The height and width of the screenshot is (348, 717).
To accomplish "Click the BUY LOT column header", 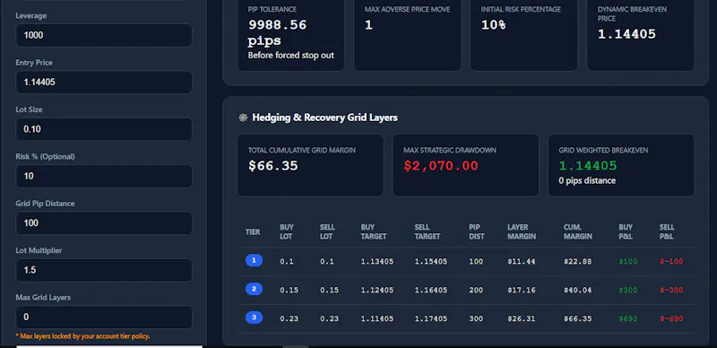I will pyautogui.click(x=287, y=232).
